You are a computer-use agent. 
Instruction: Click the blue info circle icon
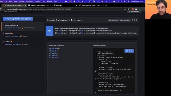pos(49,31)
